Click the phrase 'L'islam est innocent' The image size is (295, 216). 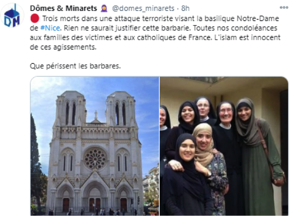coord(247,37)
